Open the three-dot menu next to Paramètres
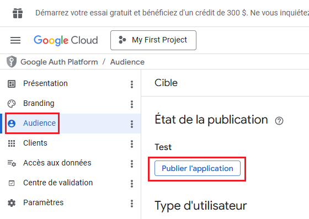Image resolution: width=309 pixels, height=219 pixels. click(132, 203)
